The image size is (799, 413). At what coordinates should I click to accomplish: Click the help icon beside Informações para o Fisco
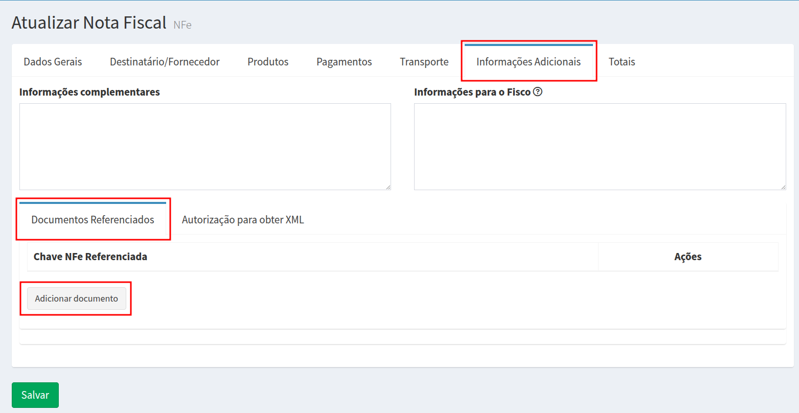[x=537, y=92]
